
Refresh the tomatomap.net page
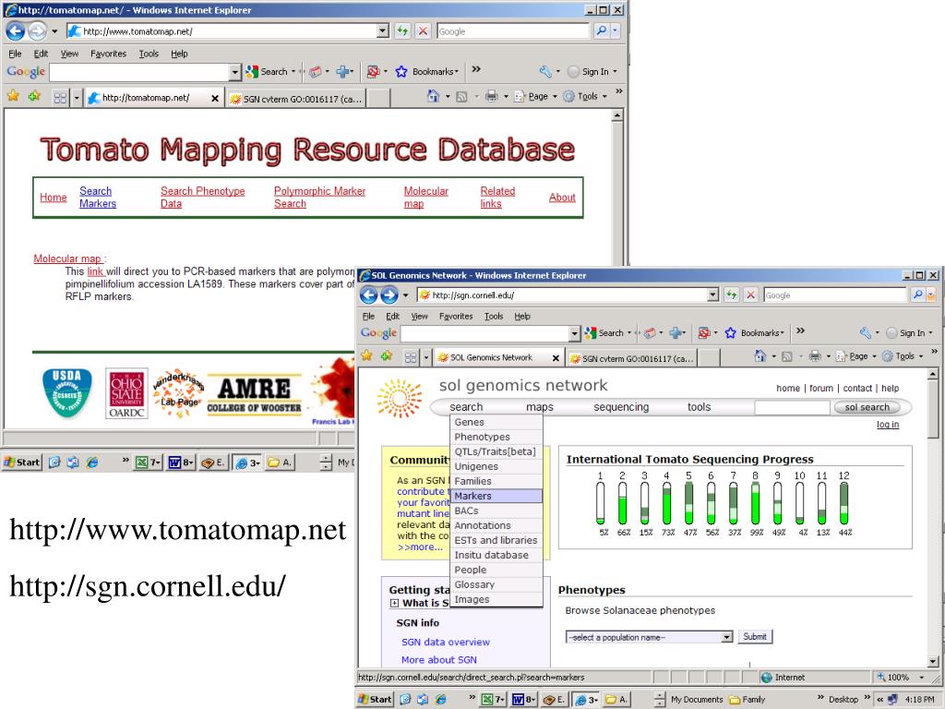pyautogui.click(x=402, y=30)
